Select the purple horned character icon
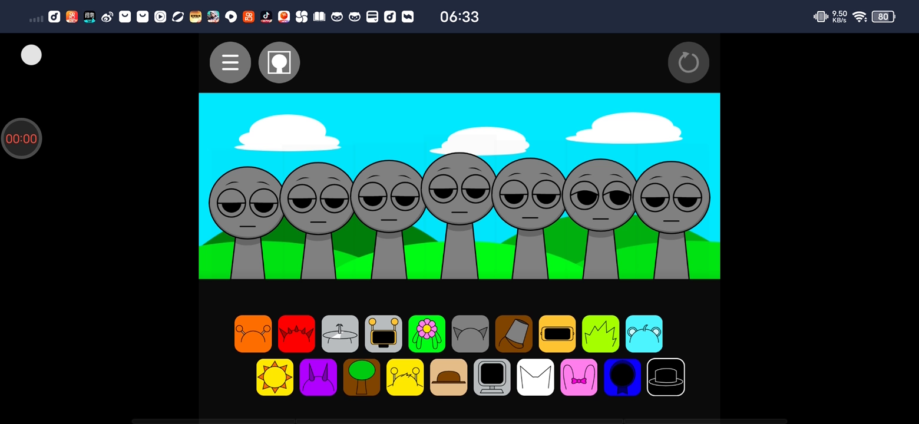Screen dimensions: 919x424 click(x=318, y=377)
